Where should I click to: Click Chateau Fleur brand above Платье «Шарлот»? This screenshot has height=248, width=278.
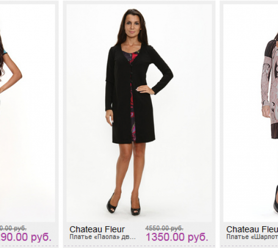point(252,229)
